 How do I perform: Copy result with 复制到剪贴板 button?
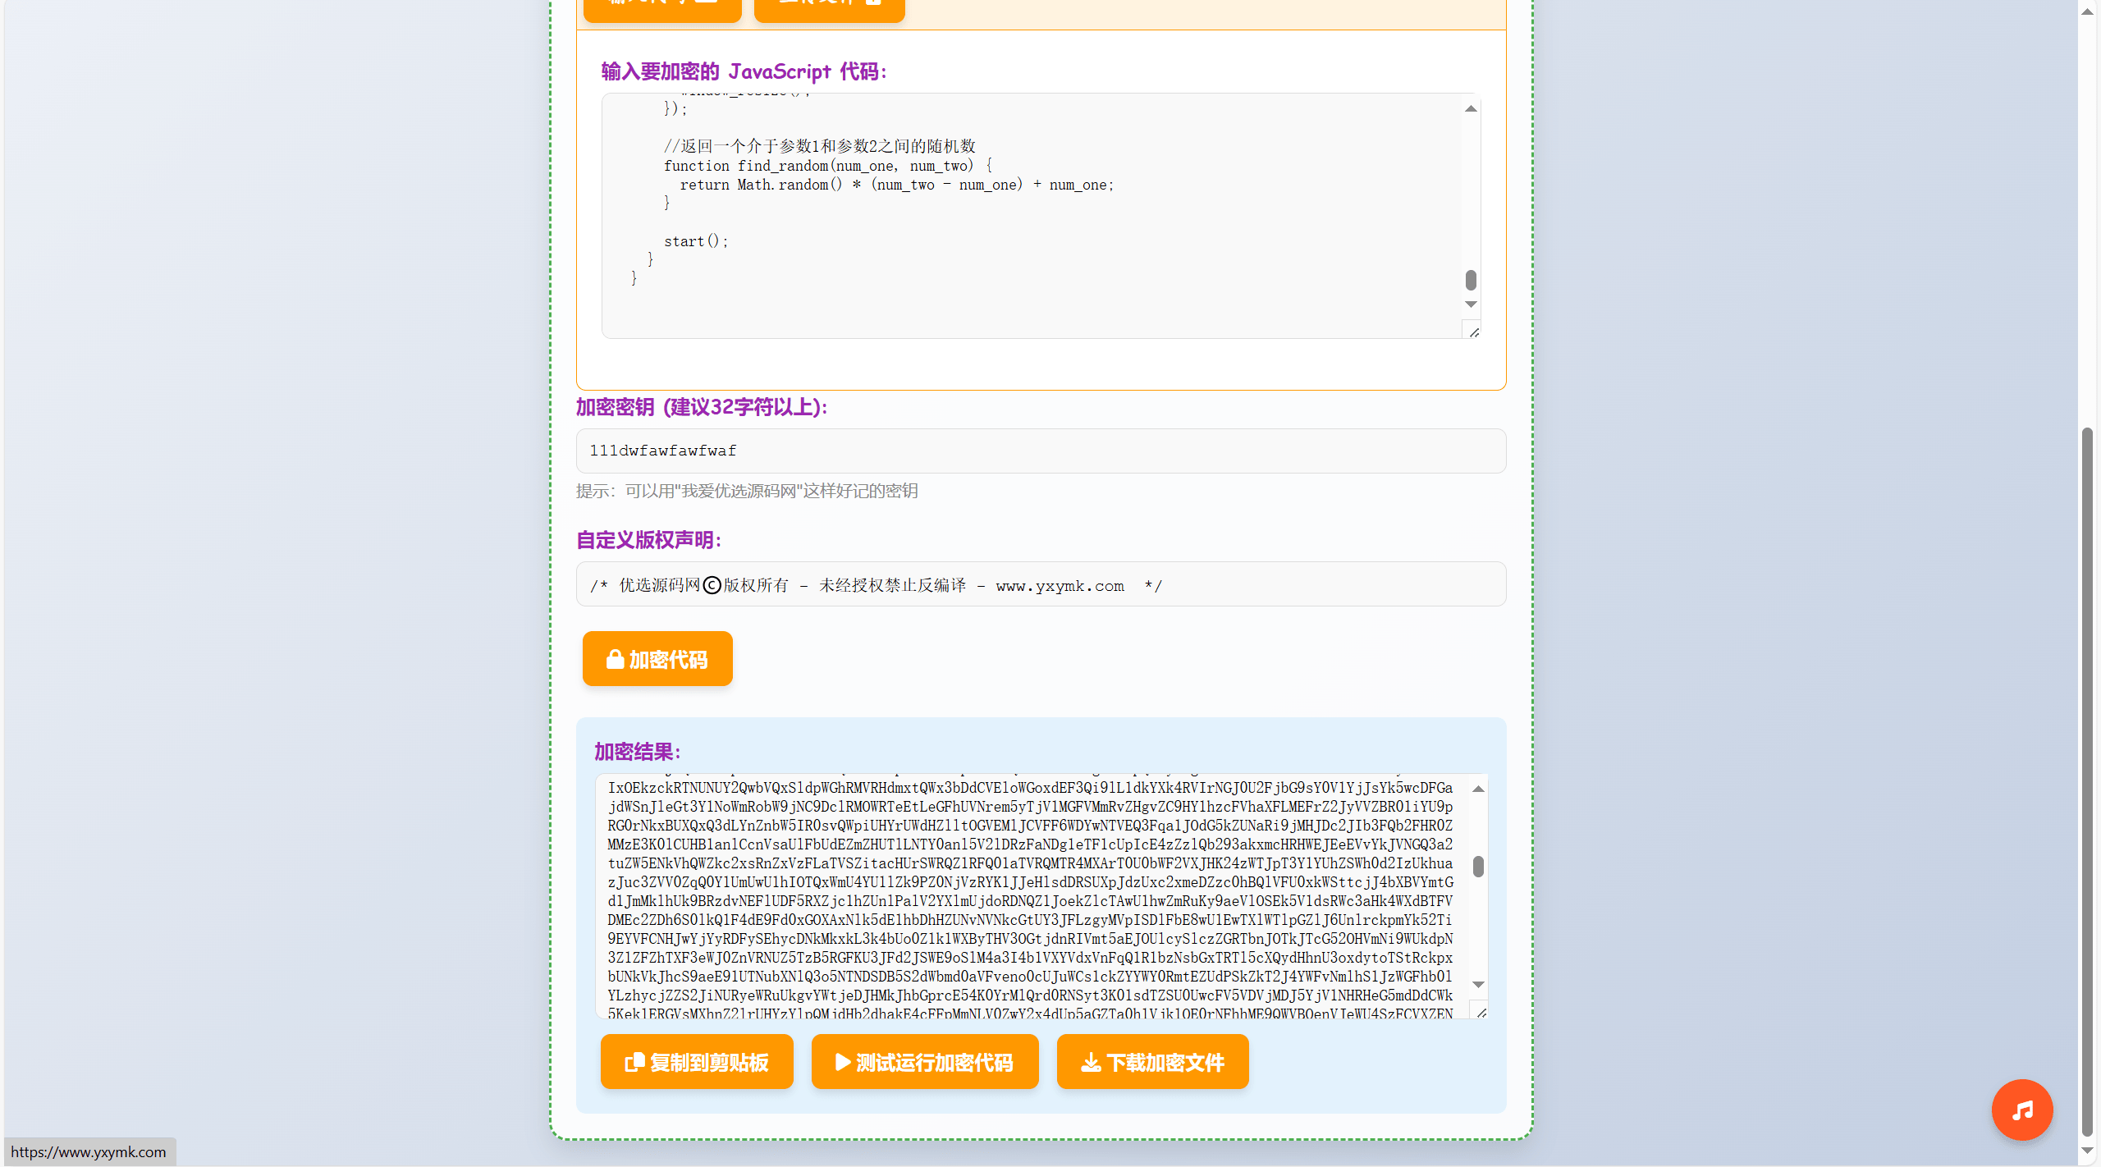(x=697, y=1062)
